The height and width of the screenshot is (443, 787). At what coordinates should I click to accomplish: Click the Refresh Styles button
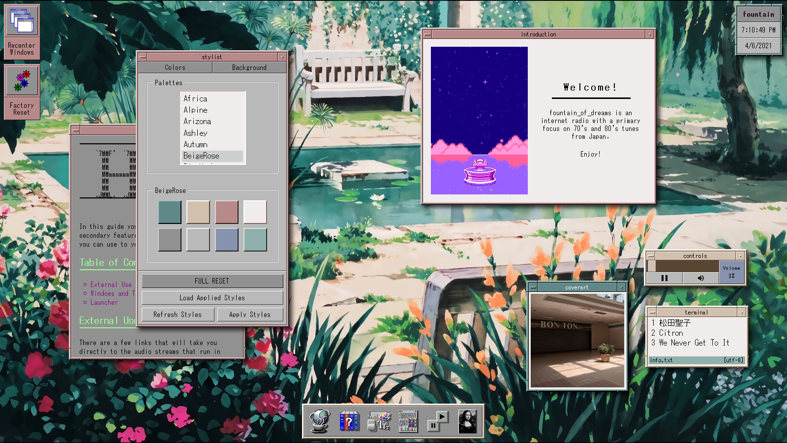pyautogui.click(x=178, y=315)
